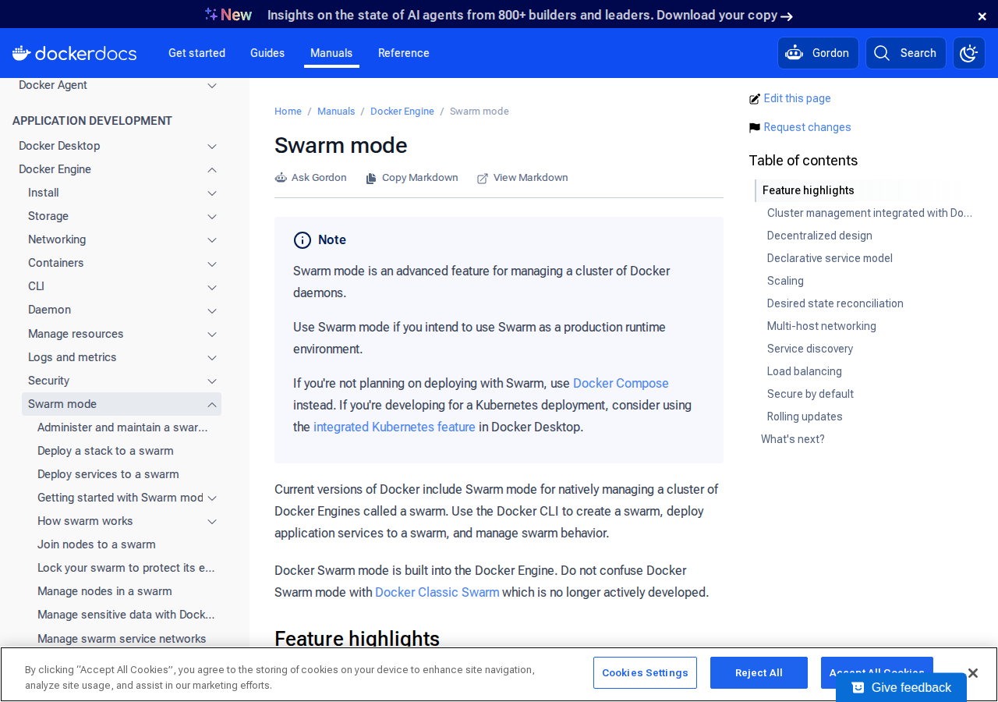Image resolution: width=998 pixels, height=702 pixels.
Task: Open Join nodes to a swarm
Action: click(x=97, y=544)
